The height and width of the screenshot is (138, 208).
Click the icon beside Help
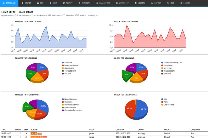(168, 3)
